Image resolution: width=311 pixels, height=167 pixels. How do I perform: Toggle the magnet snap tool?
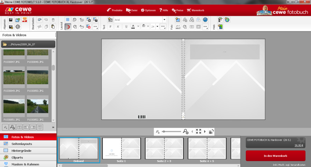coord(68,27)
